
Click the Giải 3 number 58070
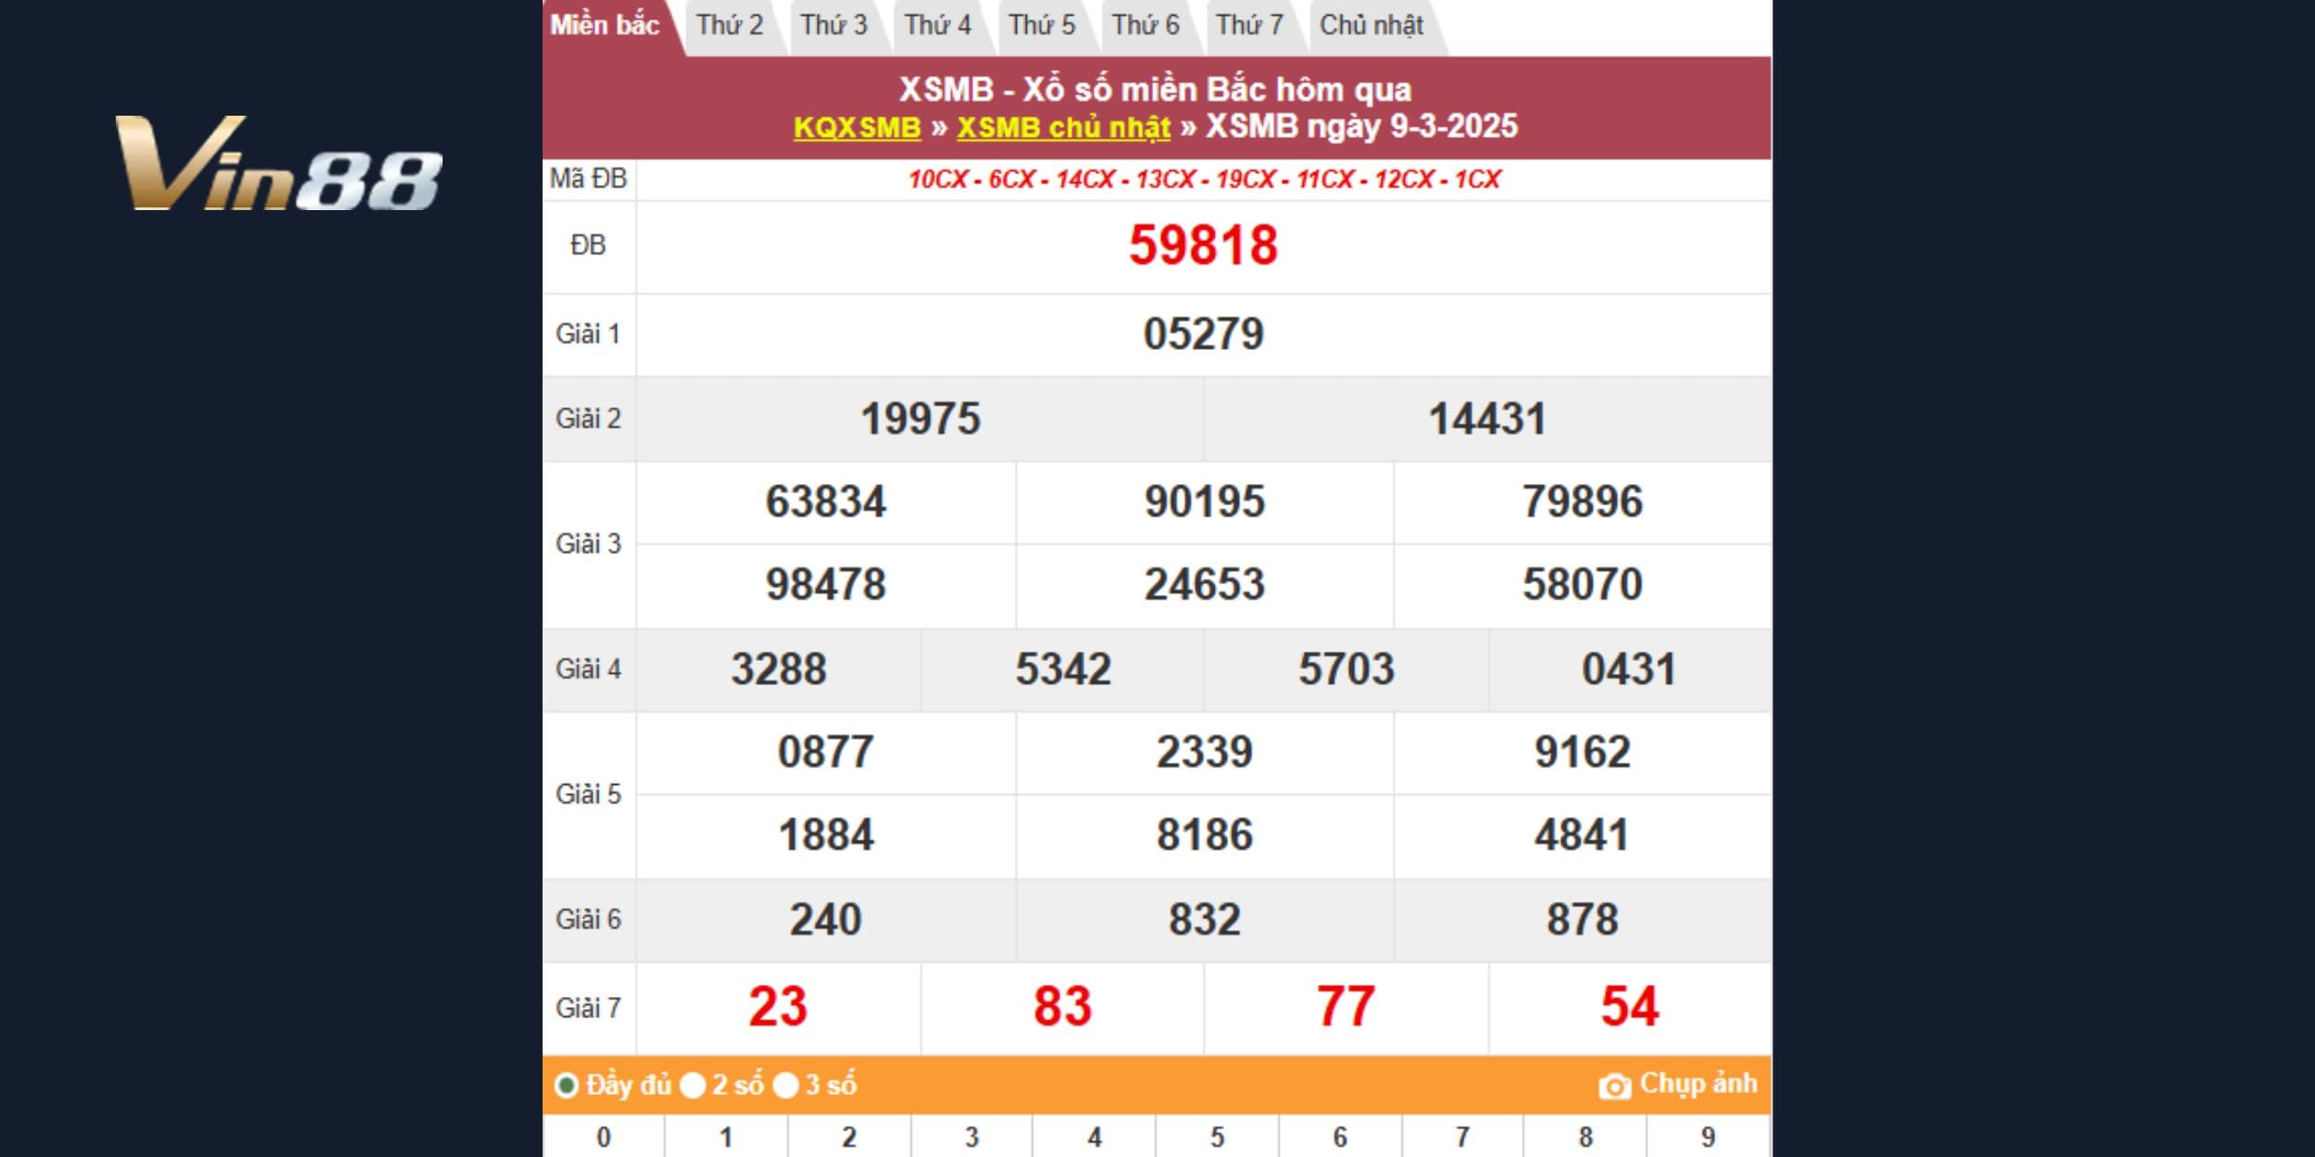click(1583, 585)
